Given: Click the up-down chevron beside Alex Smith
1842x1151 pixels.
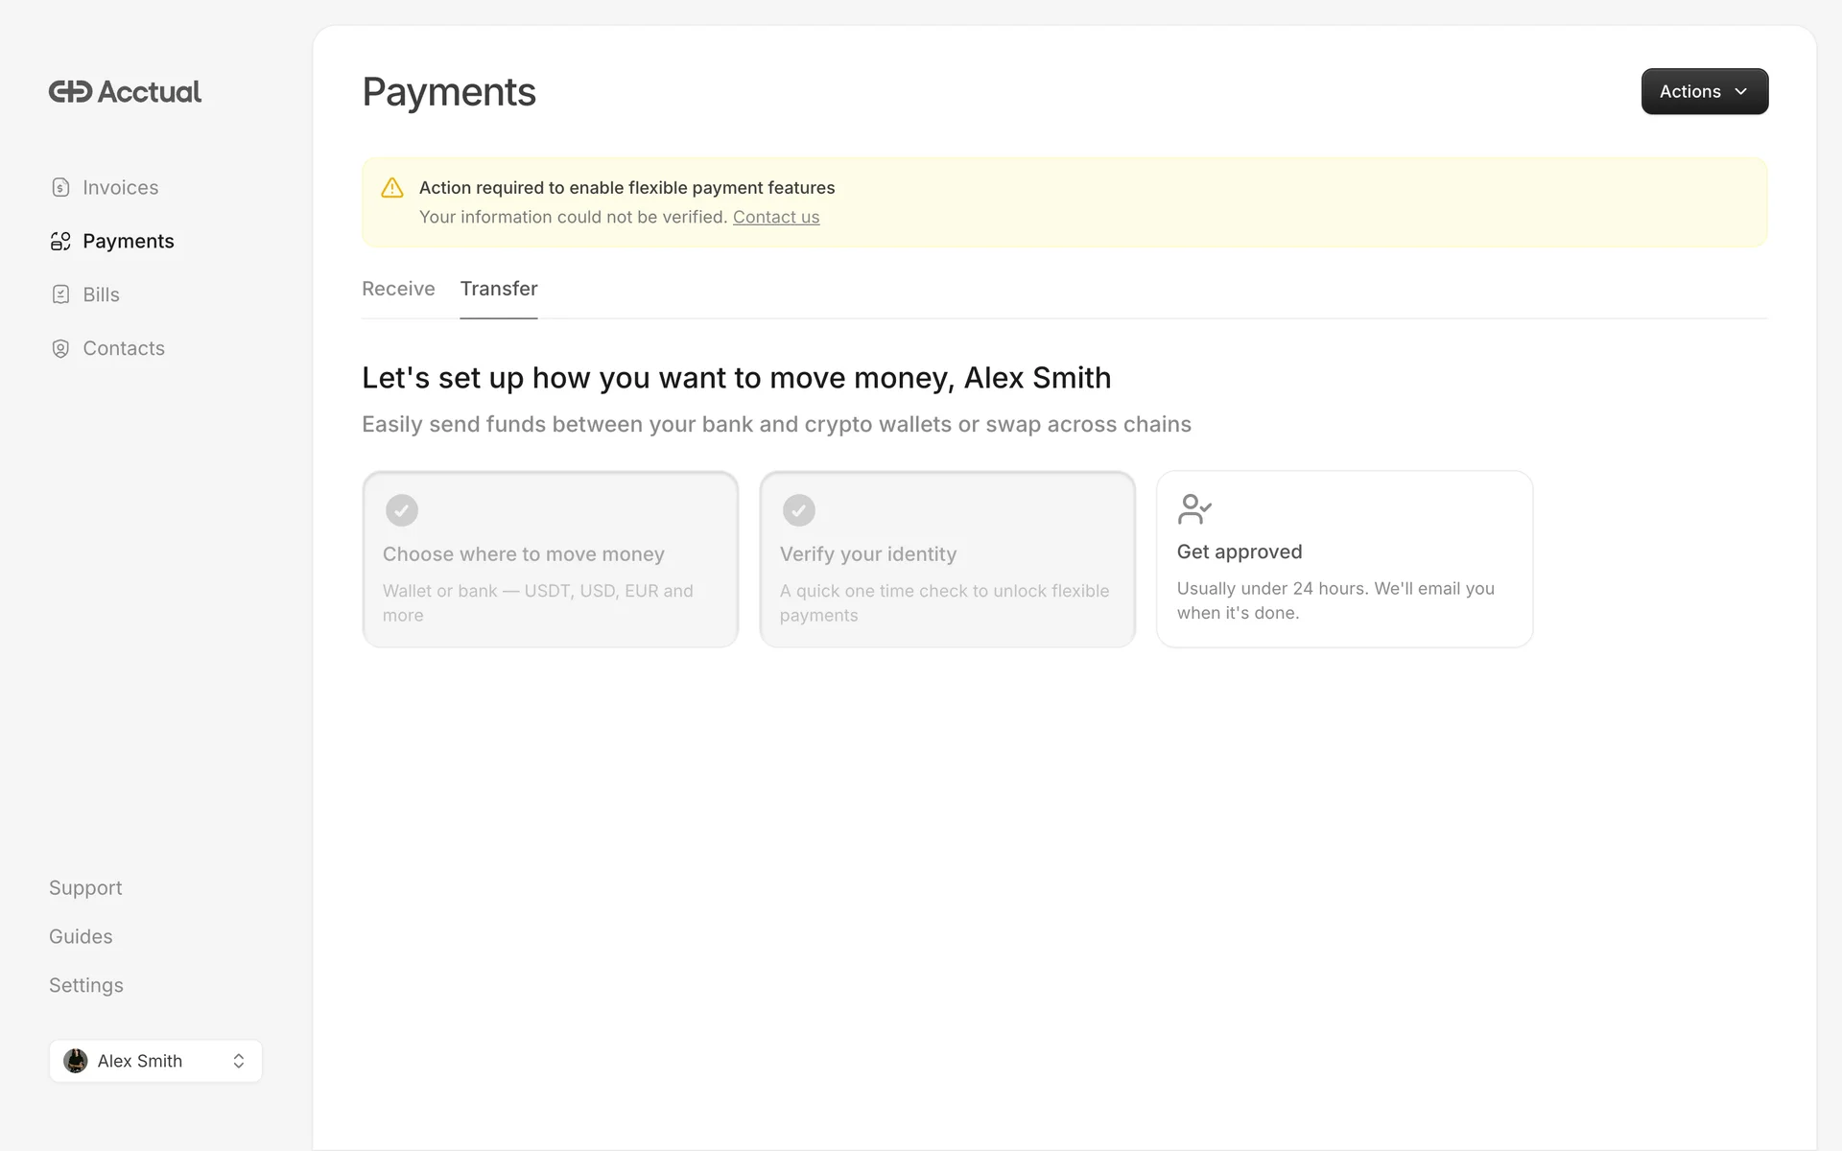Looking at the screenshot, I should (239, 1061).
